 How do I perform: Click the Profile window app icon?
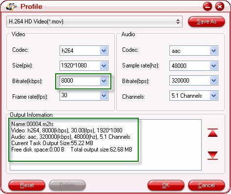tap(11, 6)
